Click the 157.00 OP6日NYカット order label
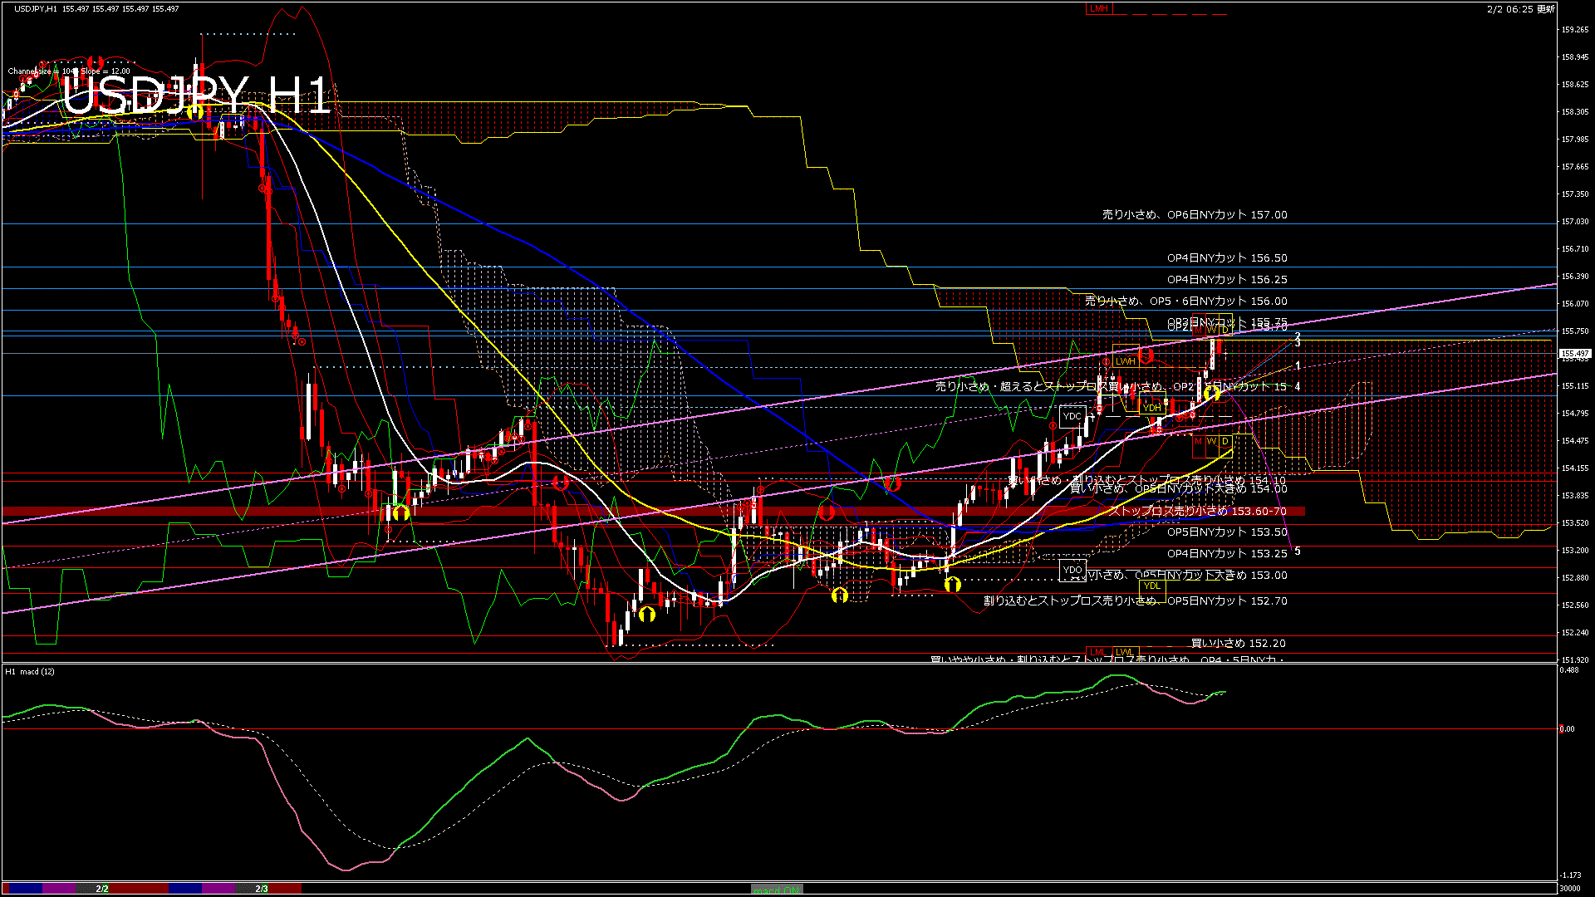 [x=1195, y=214]
